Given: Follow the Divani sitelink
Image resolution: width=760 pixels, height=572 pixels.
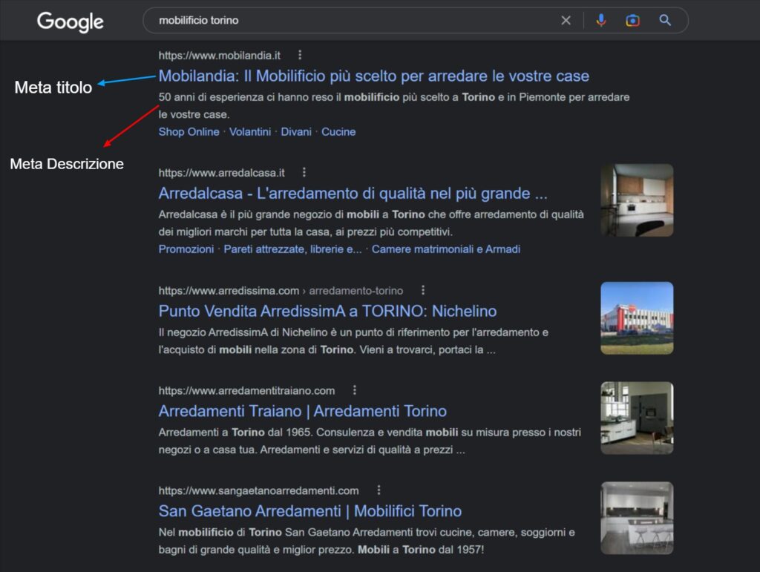Looking at the screenshot, I should pyautogui.click(x=296, y=132).
